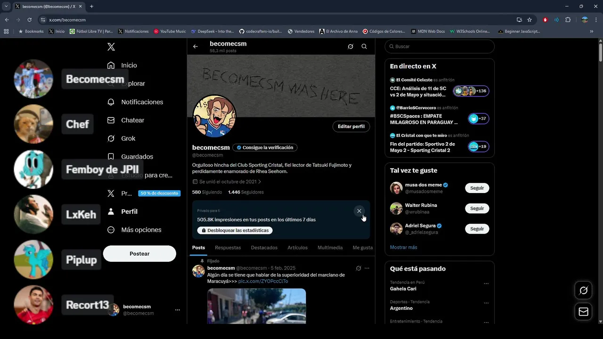Open Chatear envelope icon
The height and width of the screenshot is (339, 603).
coord(111,120)
